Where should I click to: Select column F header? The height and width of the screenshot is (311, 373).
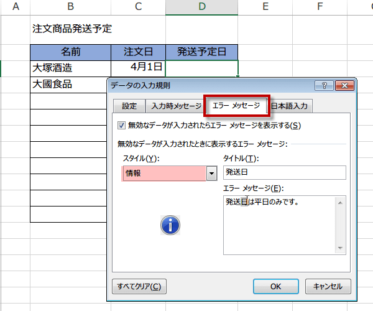pos(320,7)
